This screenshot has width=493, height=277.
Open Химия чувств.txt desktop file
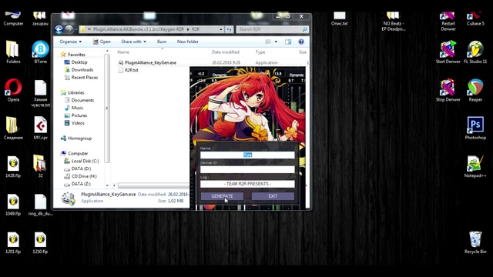41,93
